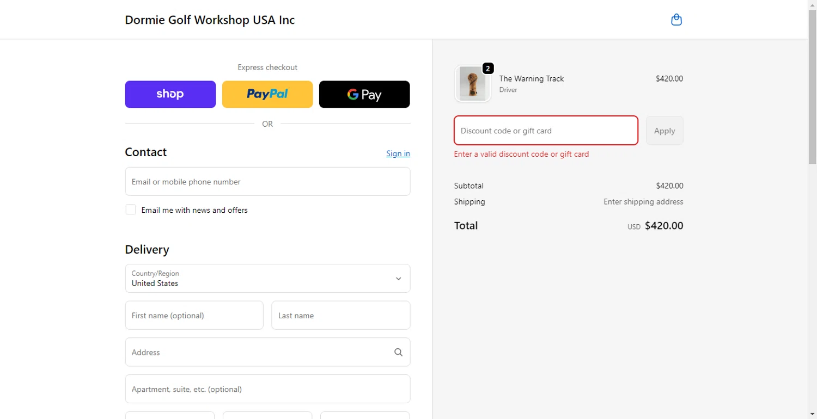Check out using Google Pay
Viewport: 817px width, 419px height.
click(364, 94)
